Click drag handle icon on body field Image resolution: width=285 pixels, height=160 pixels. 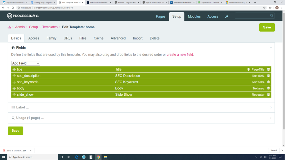pos(14,89)
